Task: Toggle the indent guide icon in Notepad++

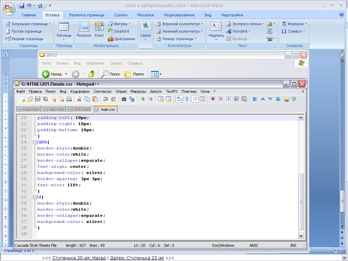Action: pos(195,99)
